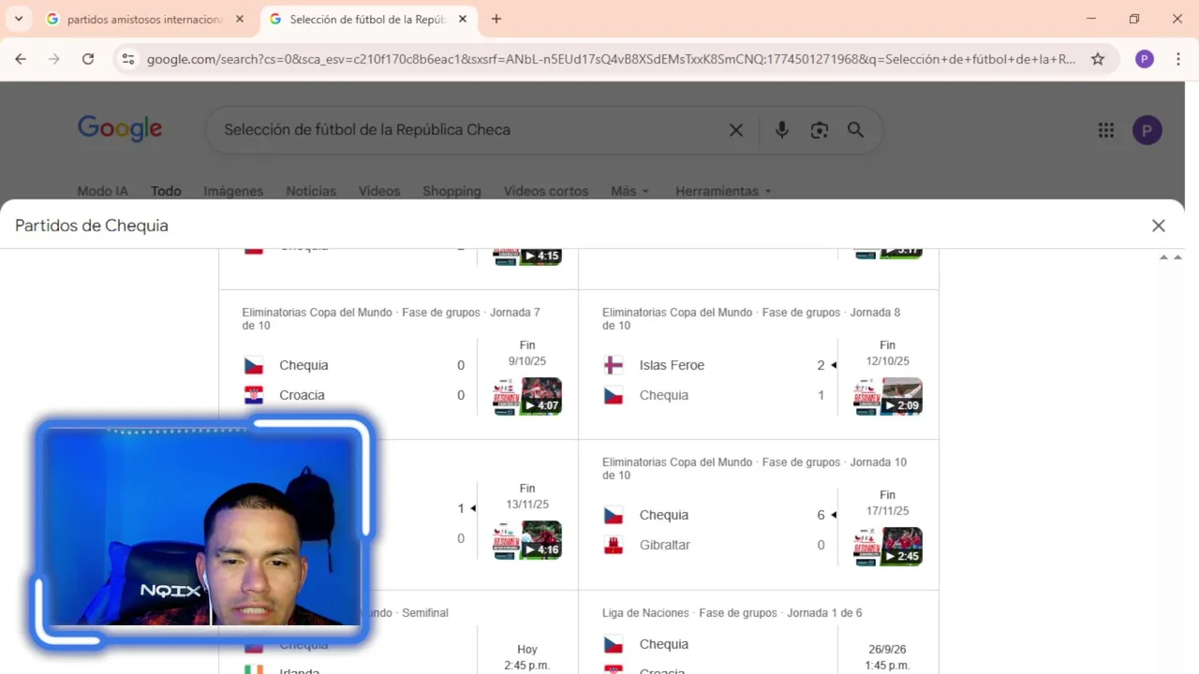
Task: Open the Noticias tab
Action: 311,191
